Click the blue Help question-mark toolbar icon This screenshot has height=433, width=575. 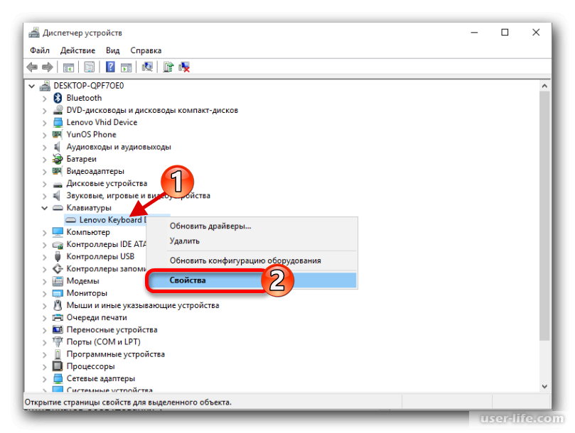pyautogui.click(x=110, y=67)
